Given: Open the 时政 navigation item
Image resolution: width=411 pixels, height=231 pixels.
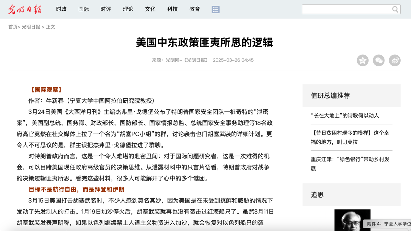Looking at the screenshot, I should tap(61, 9).
